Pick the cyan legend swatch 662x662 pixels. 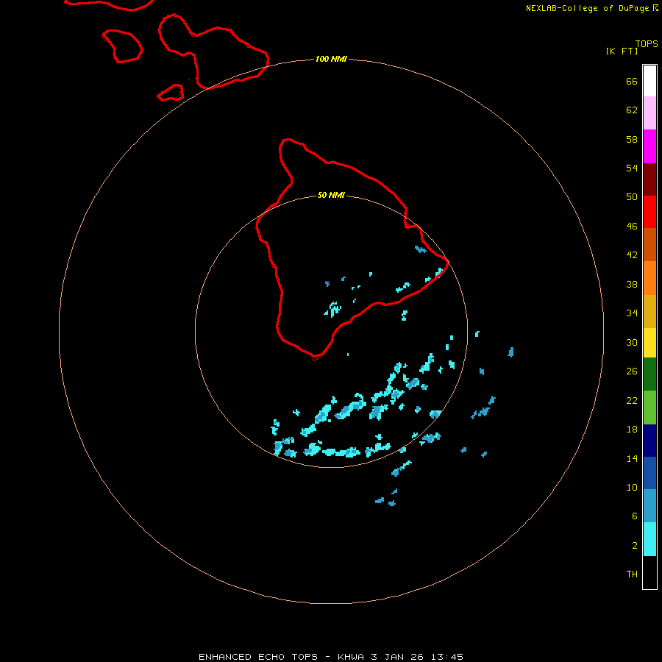pyautogui.click(x=649, y=539)
